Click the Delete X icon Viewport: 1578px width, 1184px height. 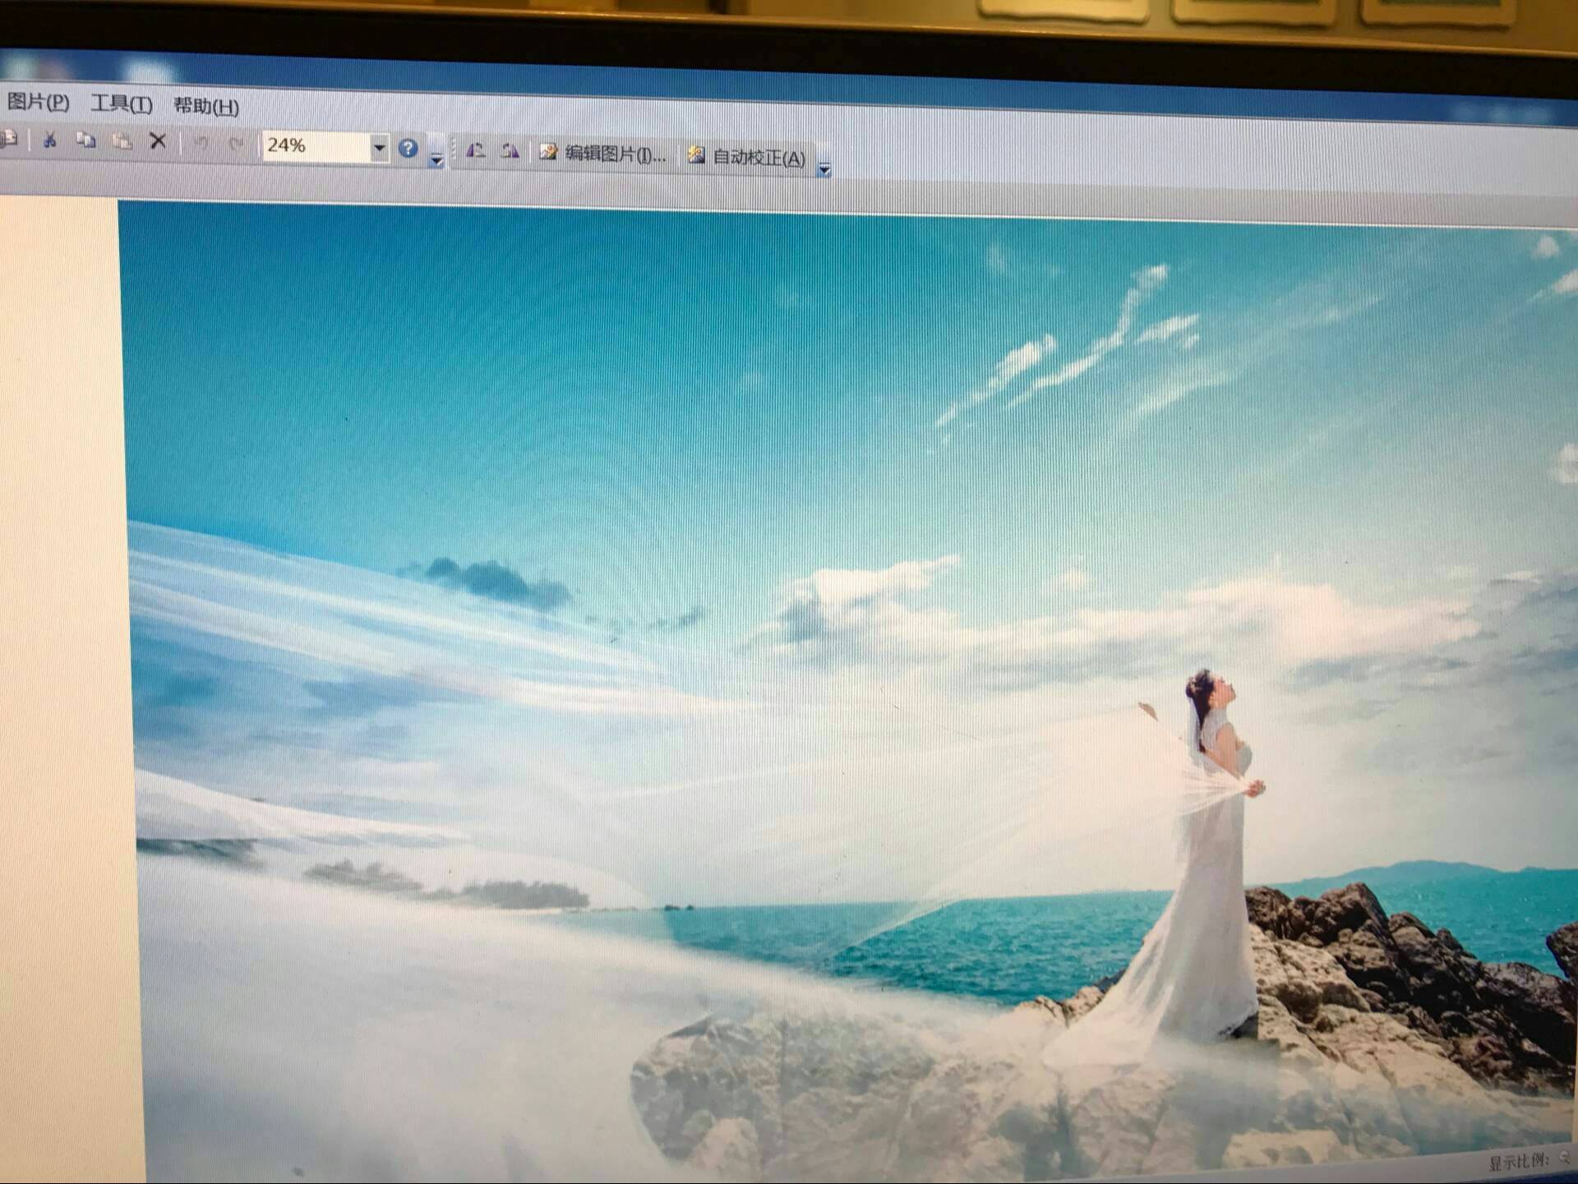[158, 141]
